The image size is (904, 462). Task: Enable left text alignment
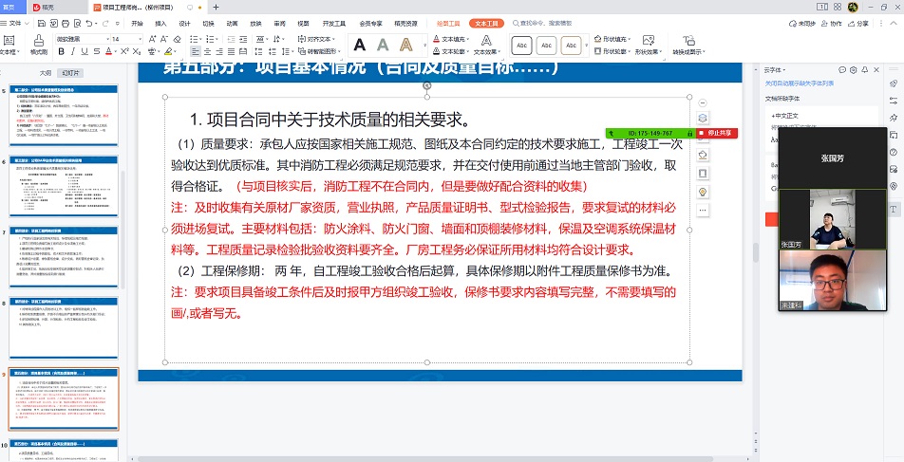(x=196, y=51)
